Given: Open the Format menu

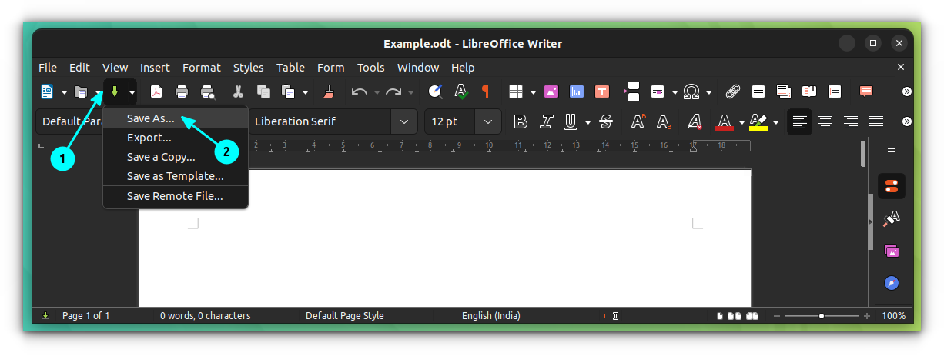Looking at the screenshot, I should point(202,68).
